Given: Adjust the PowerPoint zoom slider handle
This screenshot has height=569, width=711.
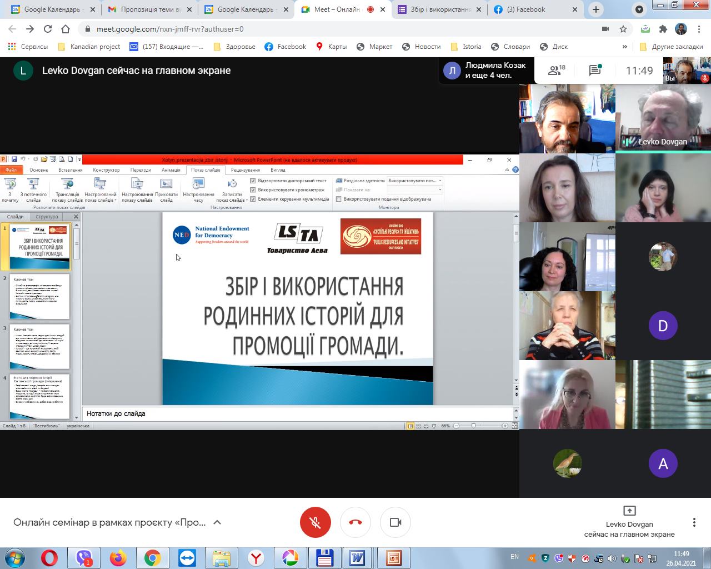Looking at the screenshot, I should coord(473,426).
